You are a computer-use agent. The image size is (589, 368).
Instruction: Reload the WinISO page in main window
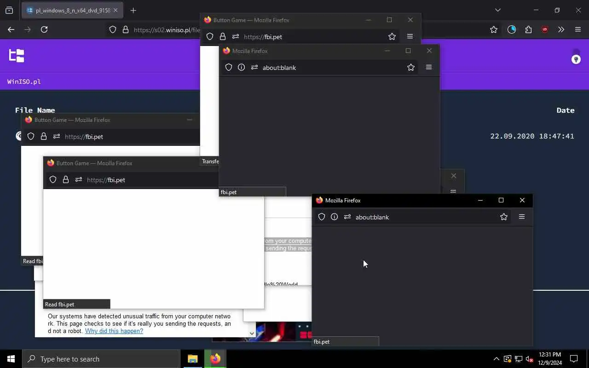[x=44, y=29]
